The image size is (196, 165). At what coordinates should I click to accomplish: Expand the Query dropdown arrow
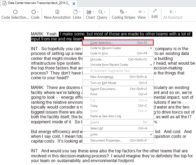click(x=105, y=12)
